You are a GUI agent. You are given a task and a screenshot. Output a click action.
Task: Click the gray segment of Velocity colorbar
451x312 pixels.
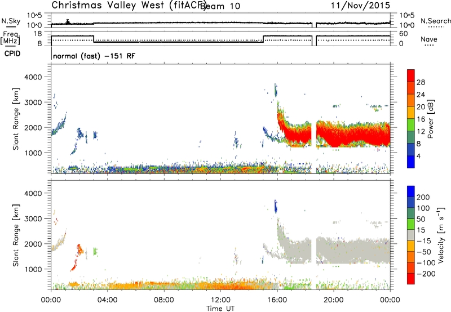click(x=411, y=235)
